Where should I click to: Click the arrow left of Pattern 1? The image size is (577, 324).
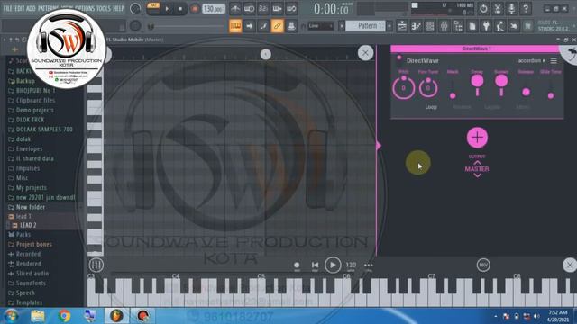pos(342,26)
